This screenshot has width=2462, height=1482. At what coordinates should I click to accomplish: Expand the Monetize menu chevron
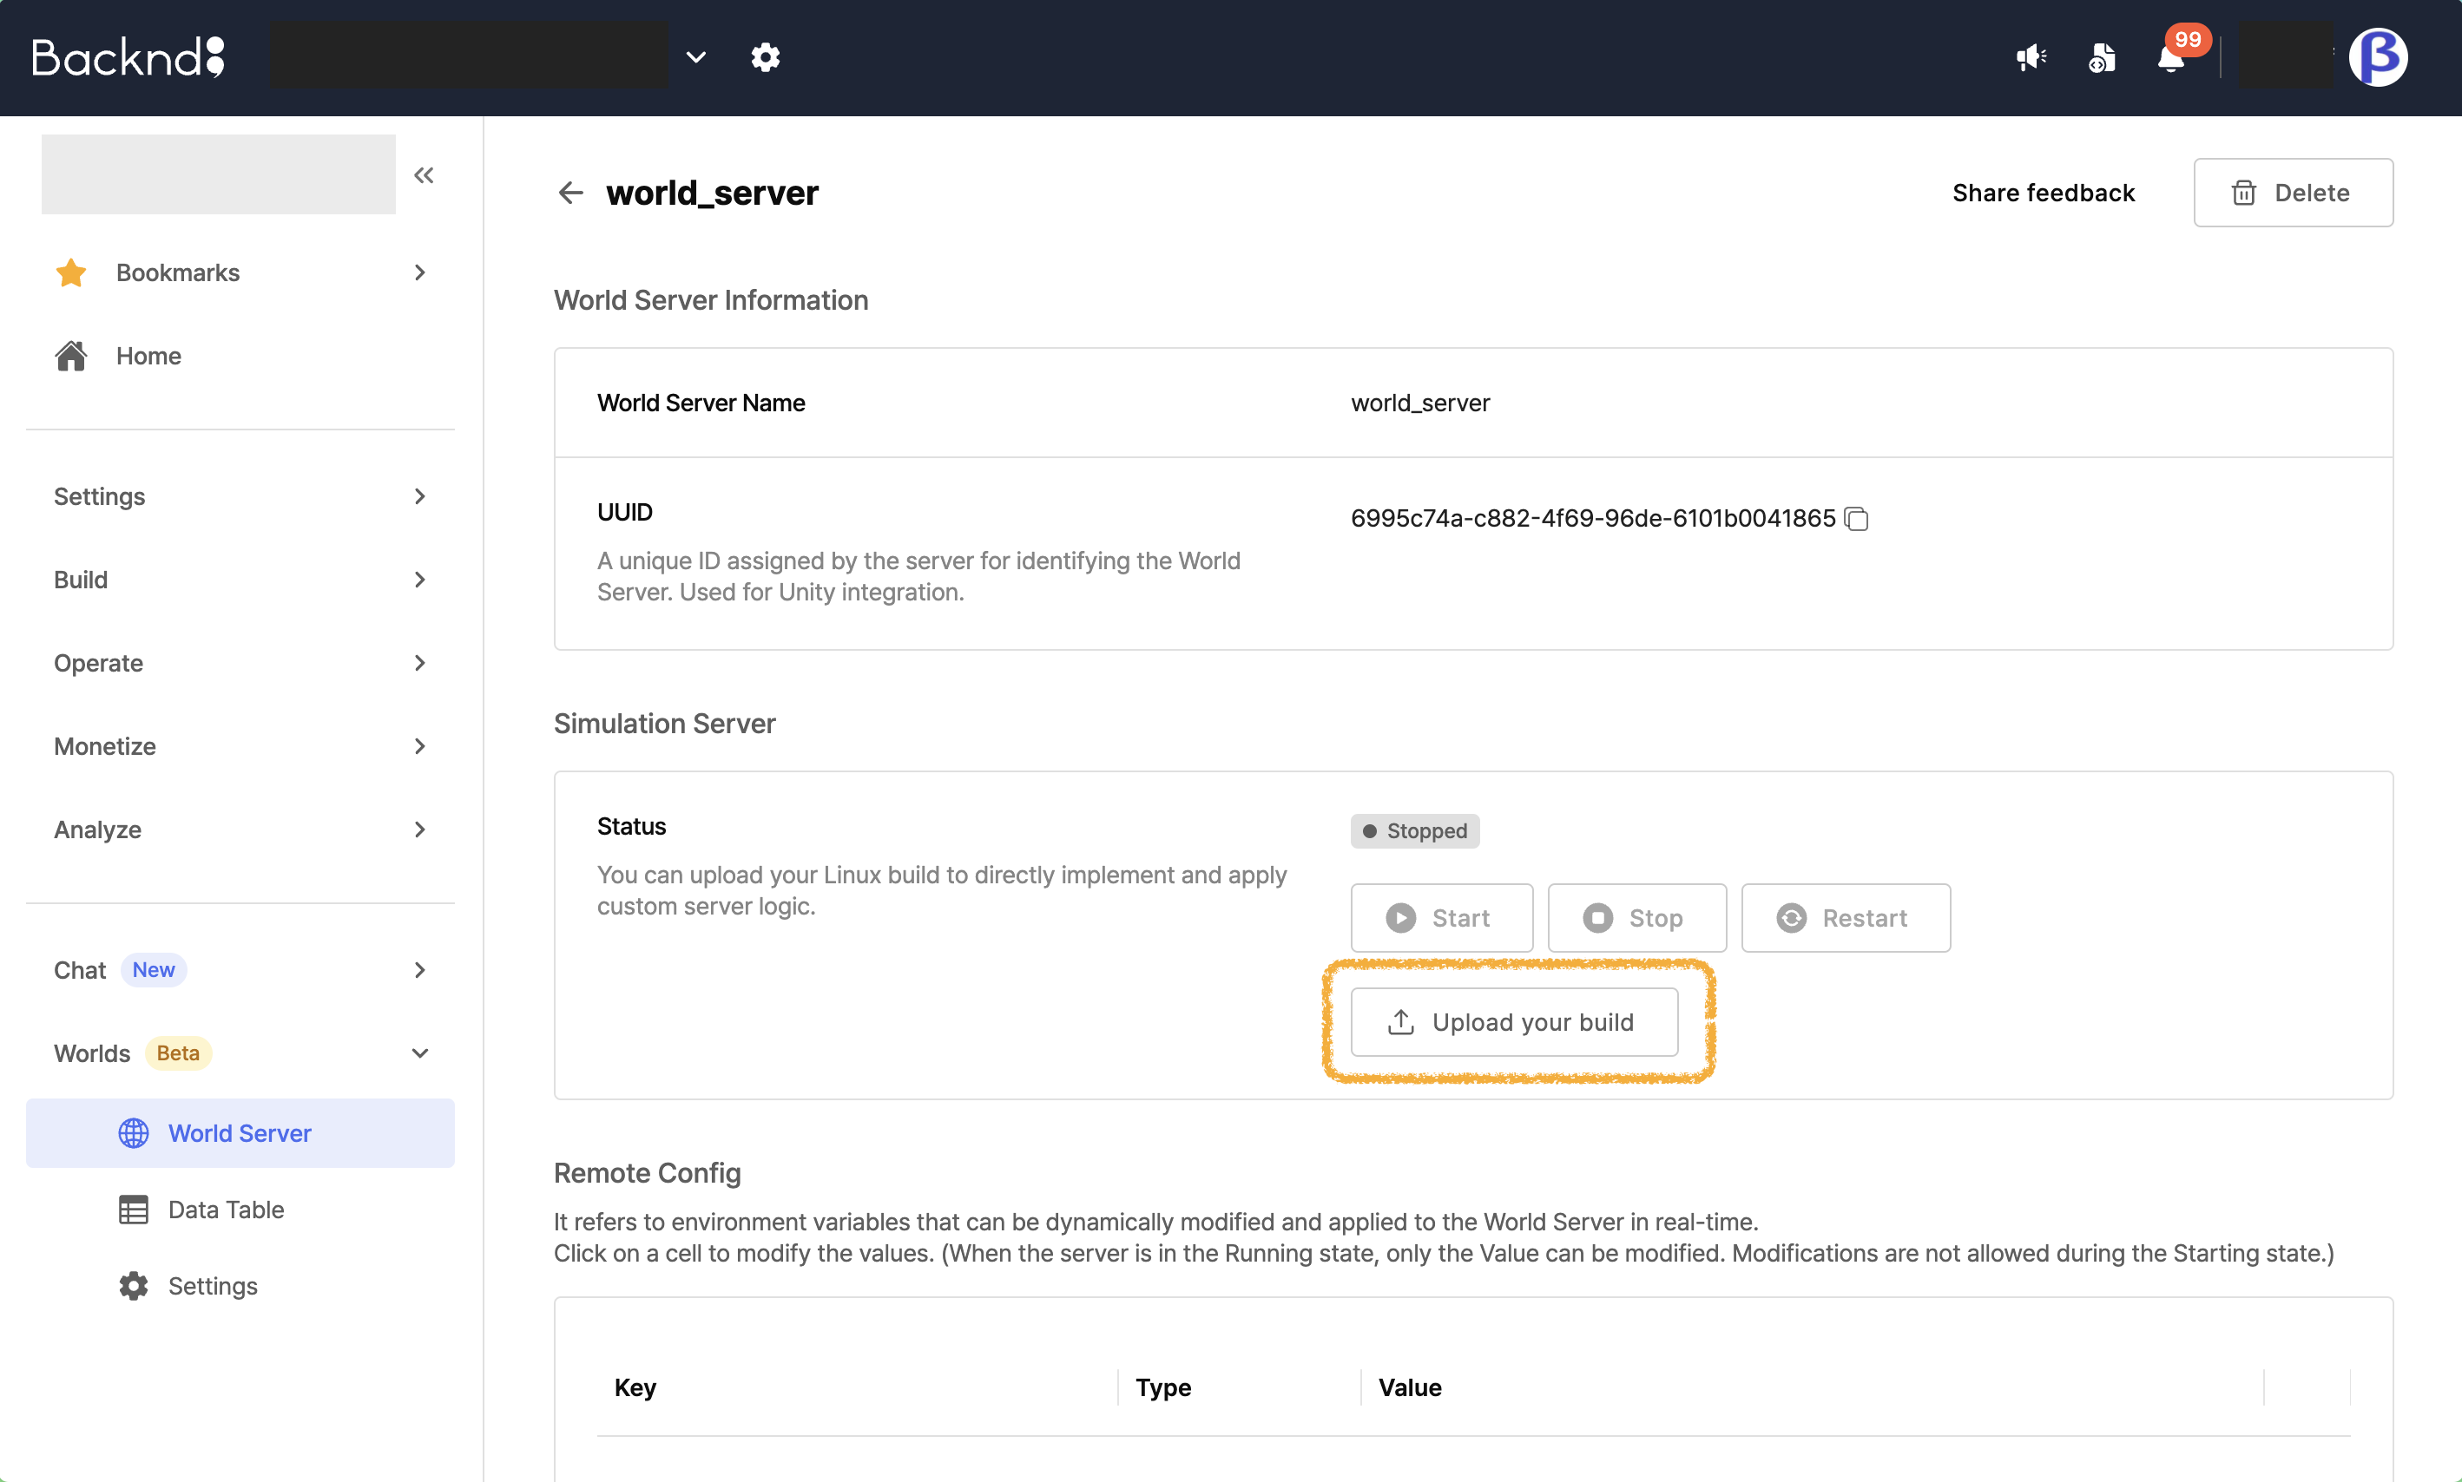[419, 746]
